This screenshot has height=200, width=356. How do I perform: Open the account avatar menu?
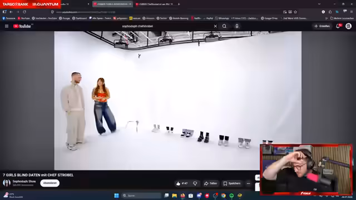pos(349,26)
